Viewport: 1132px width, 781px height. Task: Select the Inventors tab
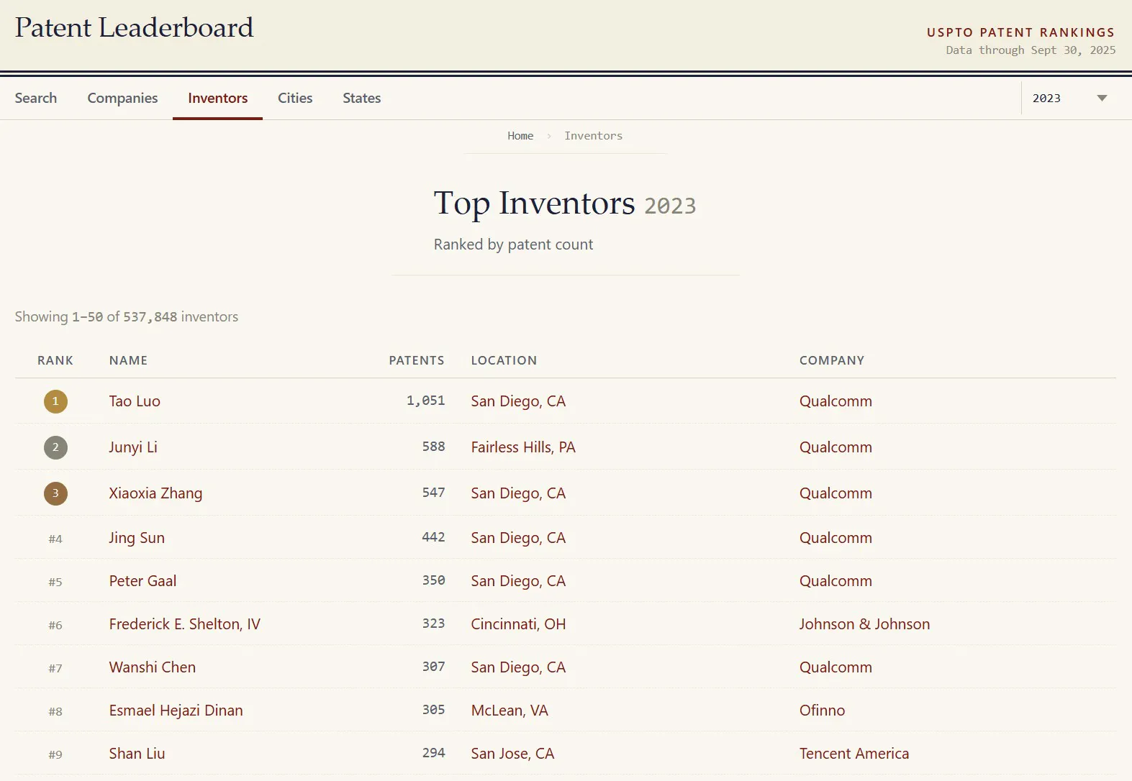coord(218,98)
